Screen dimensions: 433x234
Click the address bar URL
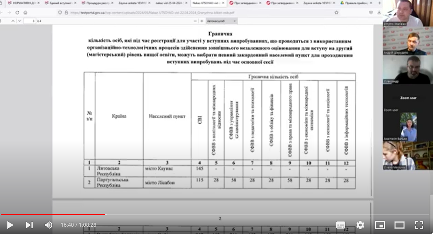pos(152,13)
